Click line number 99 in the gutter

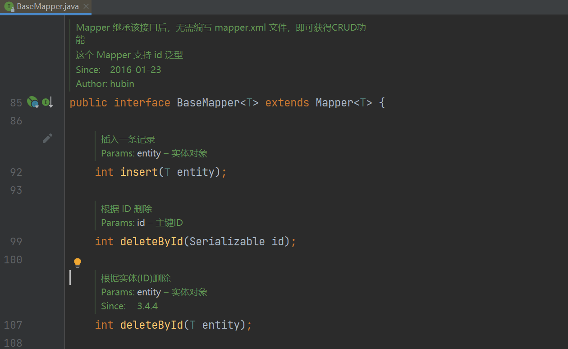[x=16, y=242]
